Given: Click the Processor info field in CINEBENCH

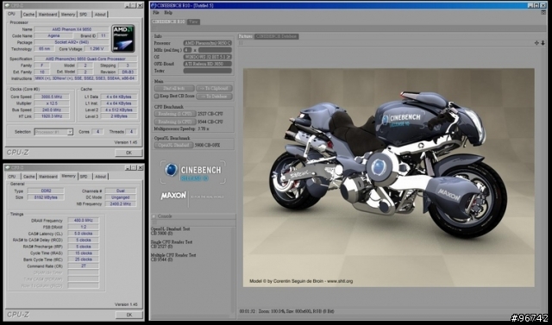Looking at the screenshot, I should tap(207, 43).
